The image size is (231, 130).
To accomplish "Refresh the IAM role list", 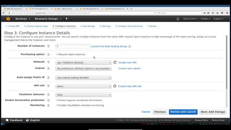I will pyautogui.click(x=115, y=86).
